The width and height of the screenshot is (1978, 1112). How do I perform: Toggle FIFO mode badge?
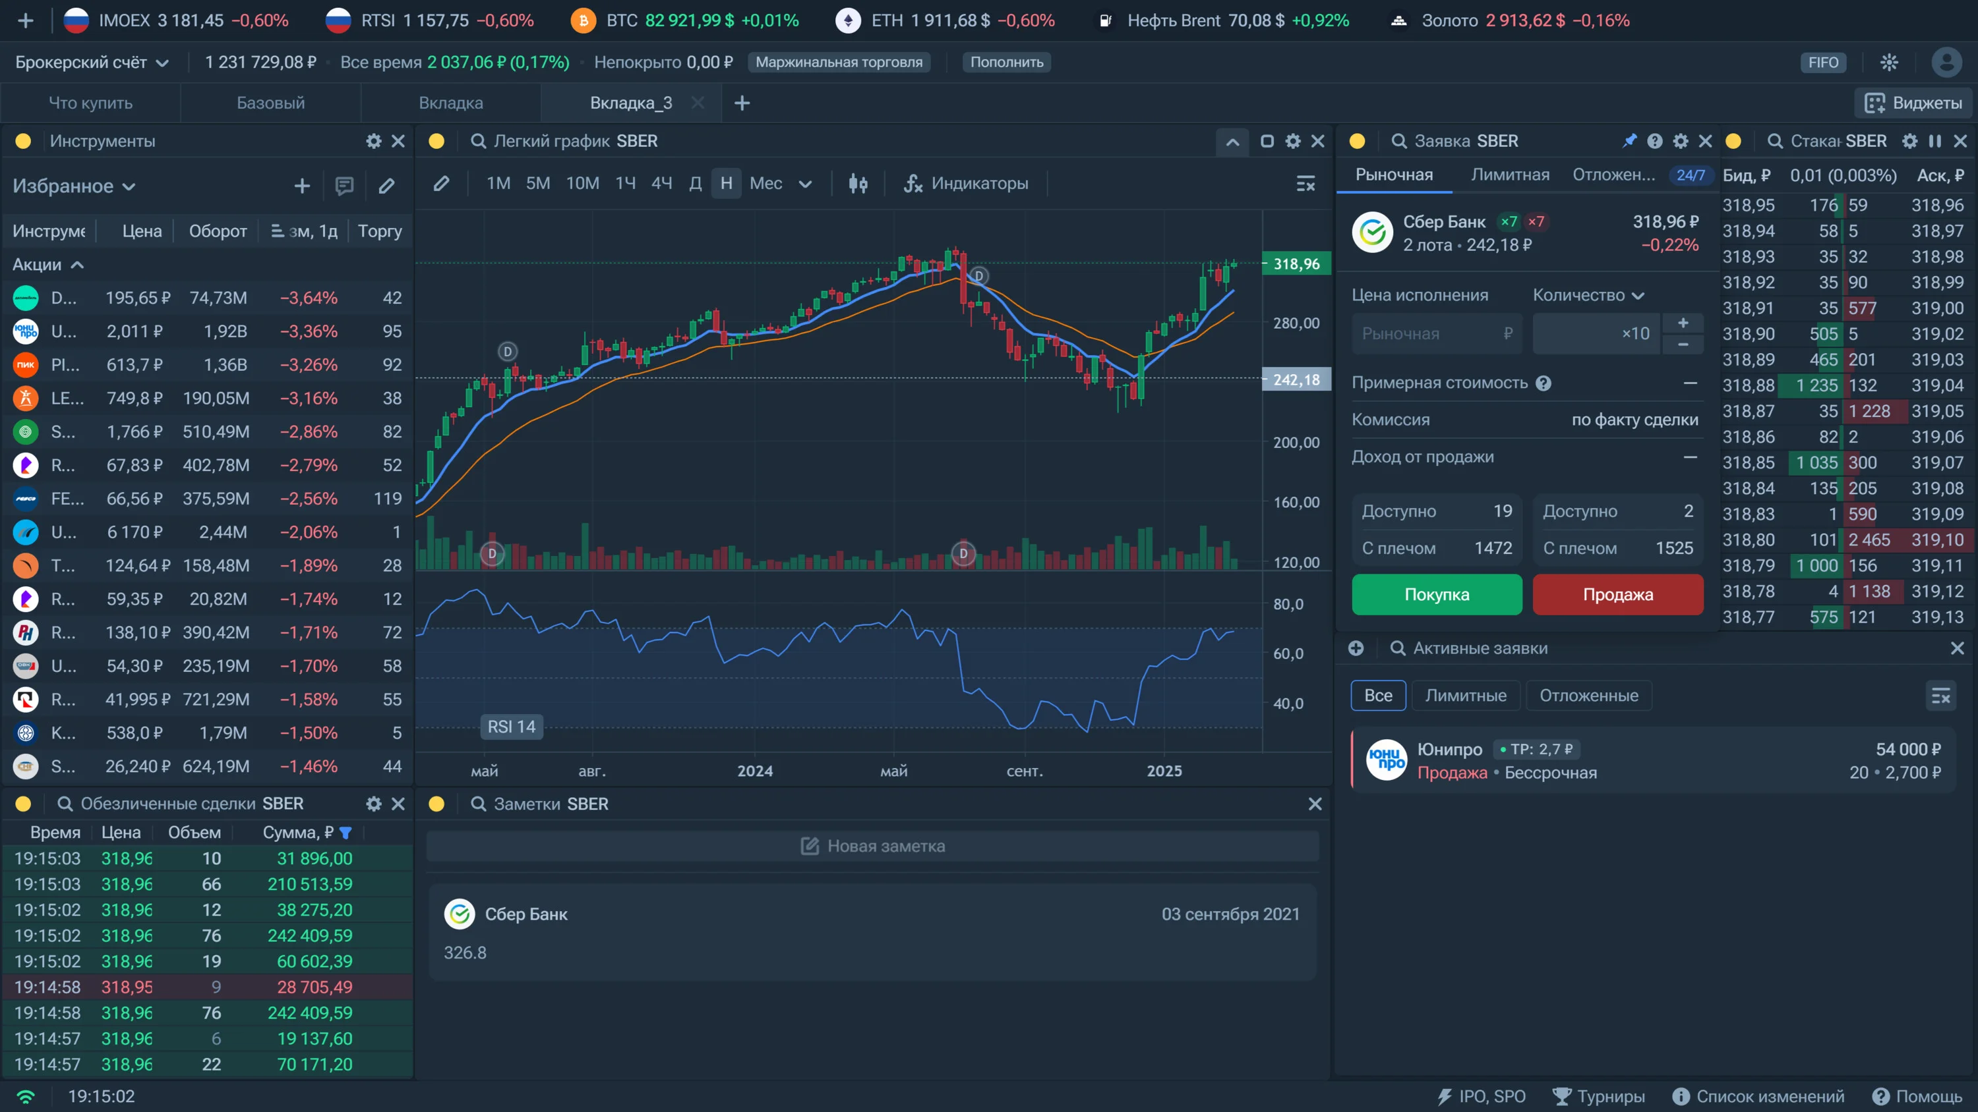[1823, 62]
